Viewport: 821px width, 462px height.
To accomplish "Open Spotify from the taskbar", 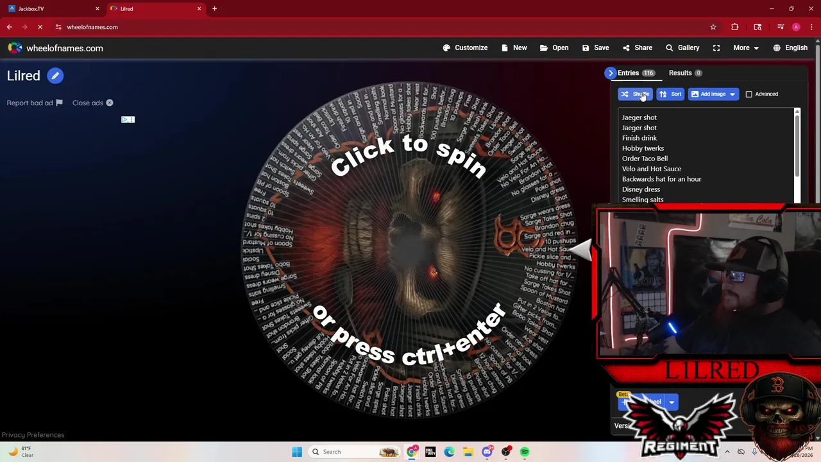I will tap(525, 452).
